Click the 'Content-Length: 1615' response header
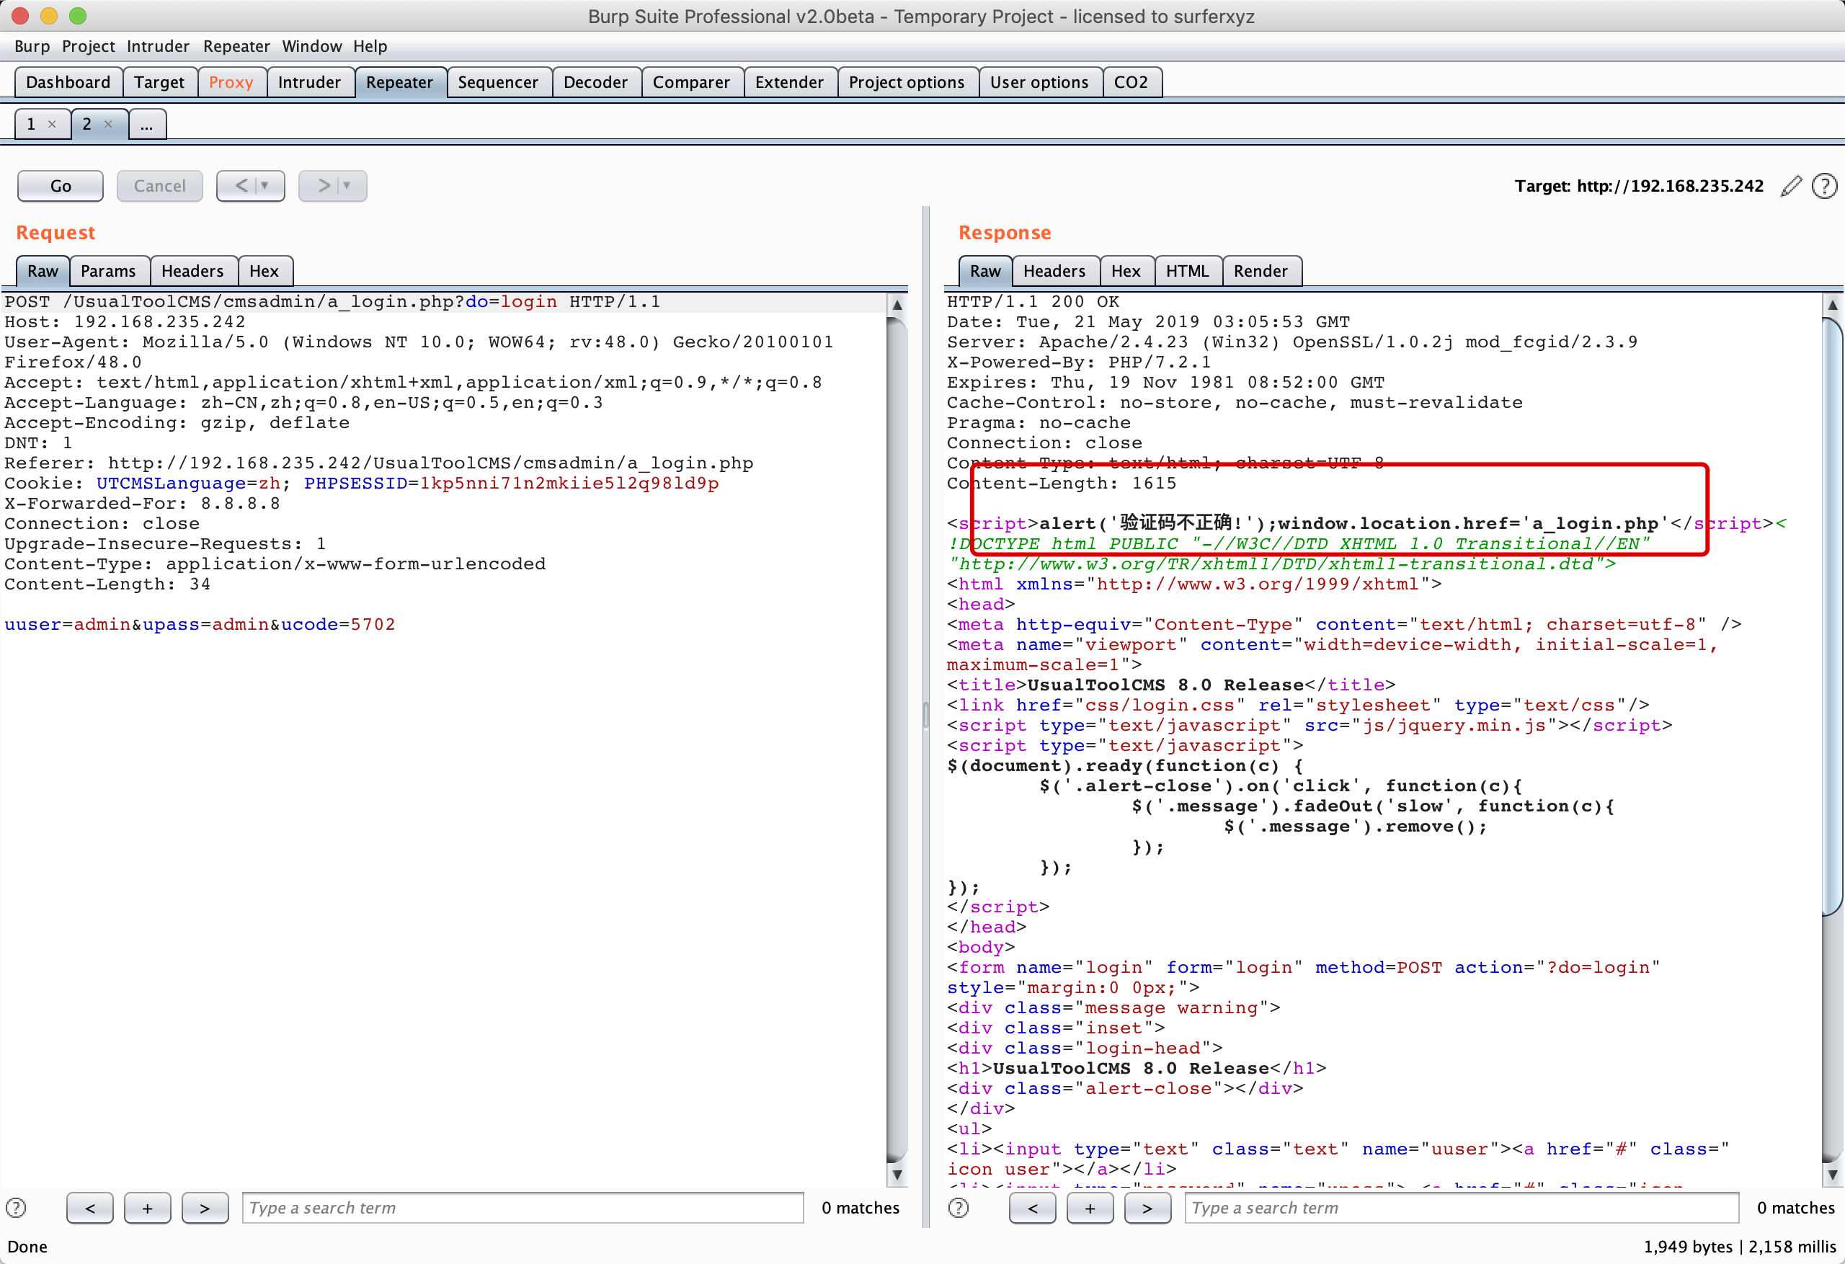The image size is (1845, 1264). click(1062, 484)
